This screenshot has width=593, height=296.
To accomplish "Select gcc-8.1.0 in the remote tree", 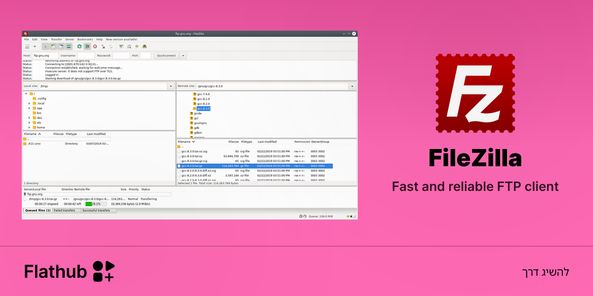I will [x=201, y=99].
